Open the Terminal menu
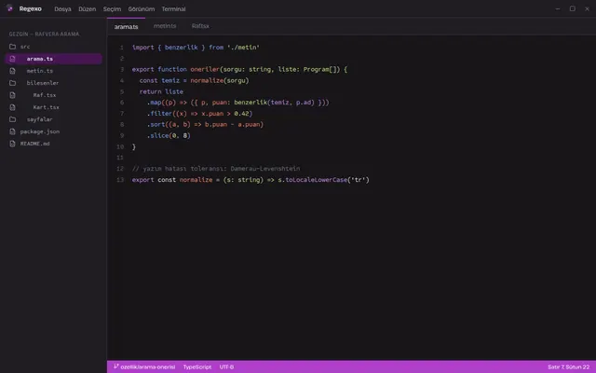This screenshot has width=596, height=373. click(x=173, y=8)
